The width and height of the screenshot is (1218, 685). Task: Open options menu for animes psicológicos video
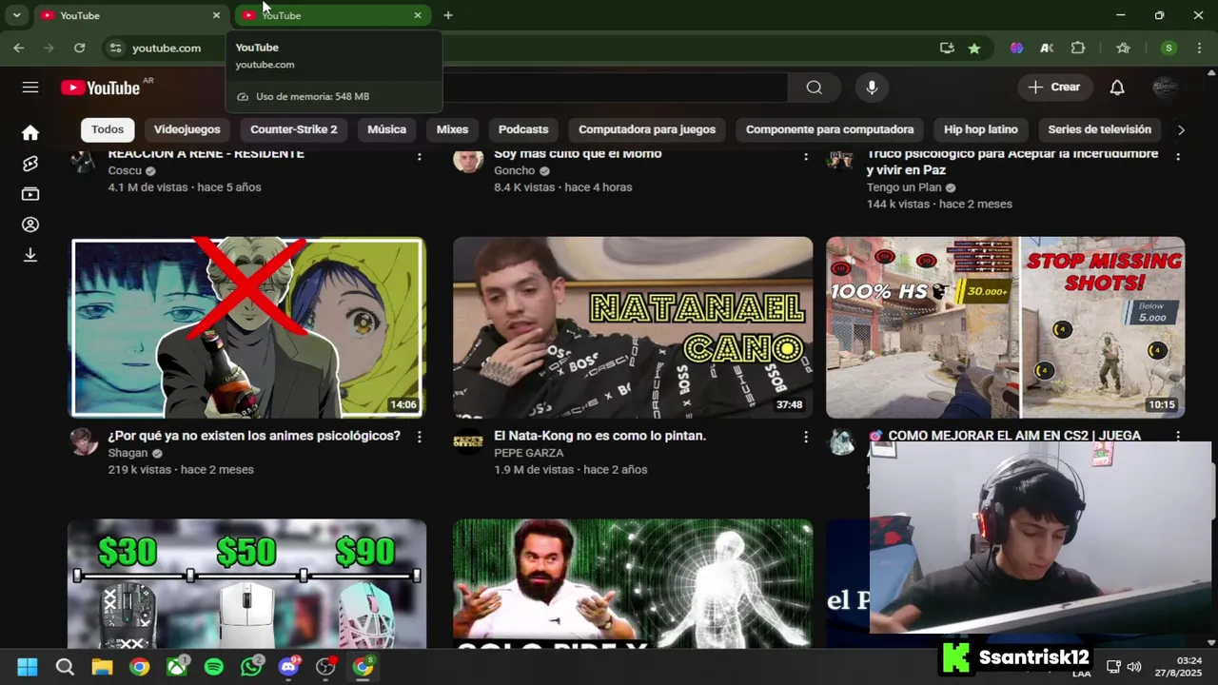coord(419,437)
